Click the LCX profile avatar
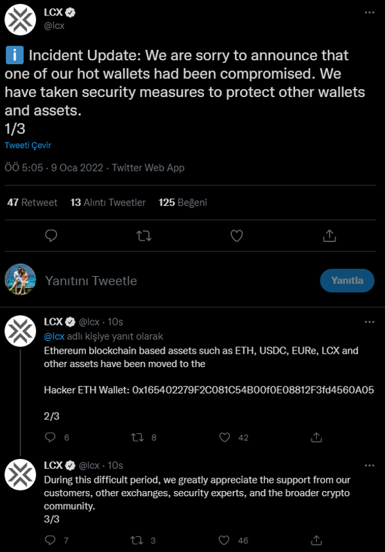The image size is (385, 552). click(x=21, y=20)
